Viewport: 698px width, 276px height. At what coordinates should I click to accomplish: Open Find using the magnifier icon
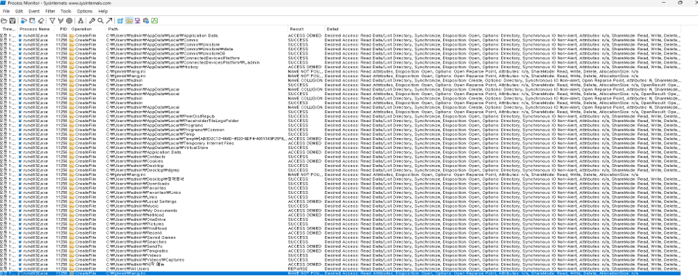101,20
